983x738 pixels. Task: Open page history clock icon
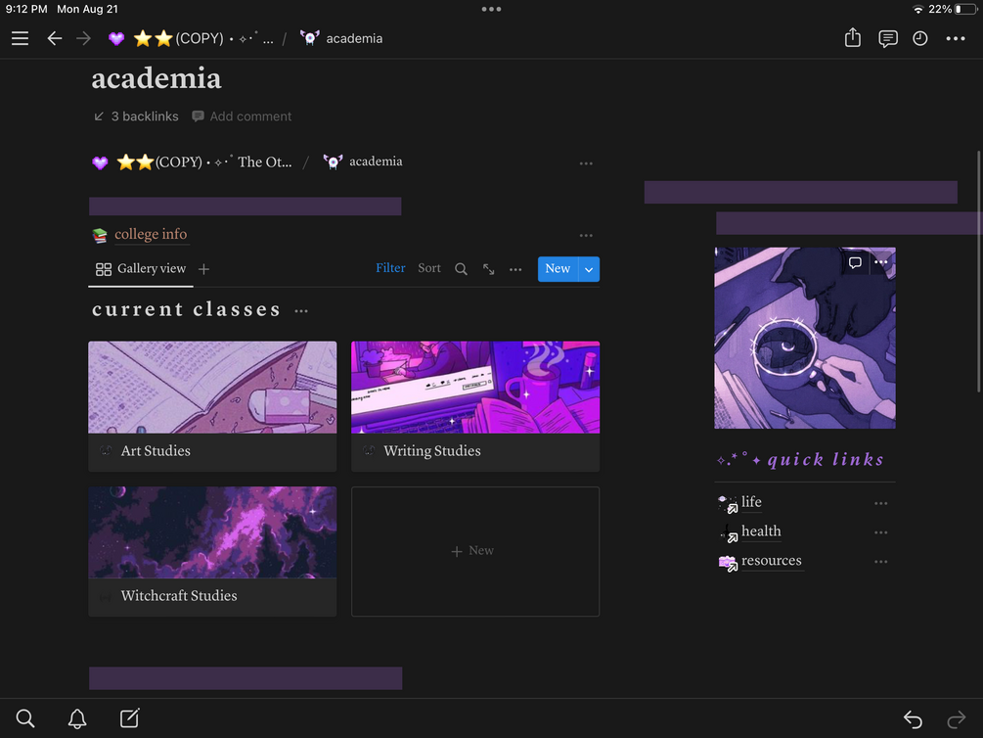tap(919, 38)
